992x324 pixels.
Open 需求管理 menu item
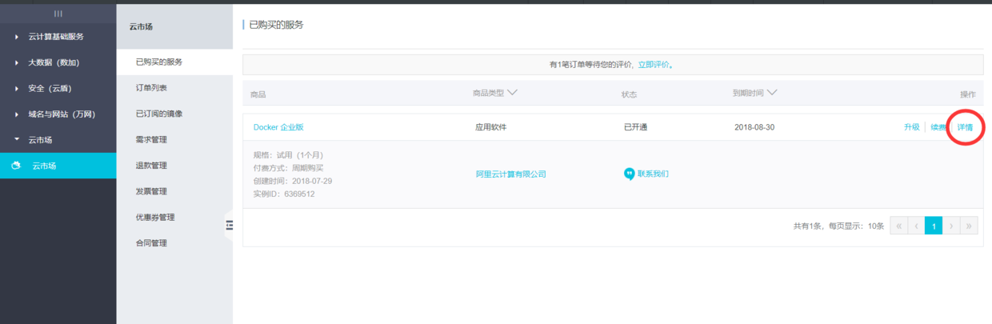151,140
